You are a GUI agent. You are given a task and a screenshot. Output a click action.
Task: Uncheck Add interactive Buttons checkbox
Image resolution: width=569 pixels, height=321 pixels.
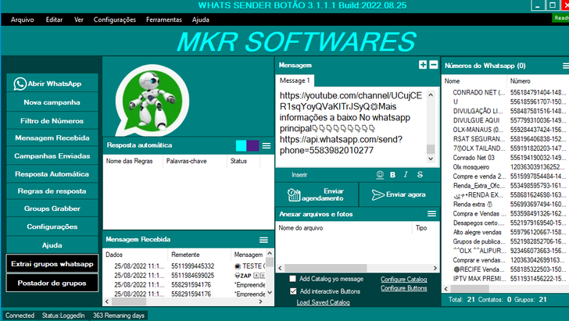pos(293,291)
